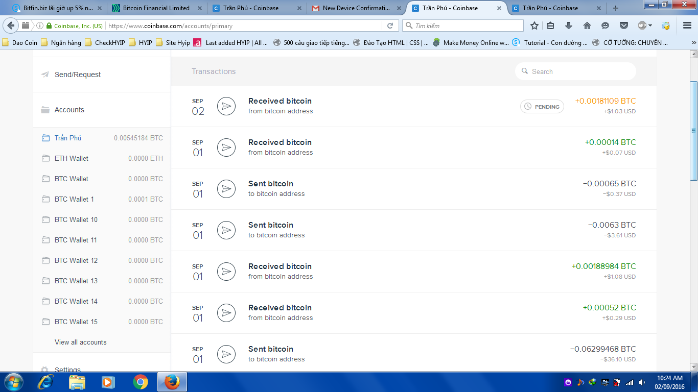Open Windows Explorer from the taskbar
This screenshot has height=392, width=698.
tap(77, 382)
